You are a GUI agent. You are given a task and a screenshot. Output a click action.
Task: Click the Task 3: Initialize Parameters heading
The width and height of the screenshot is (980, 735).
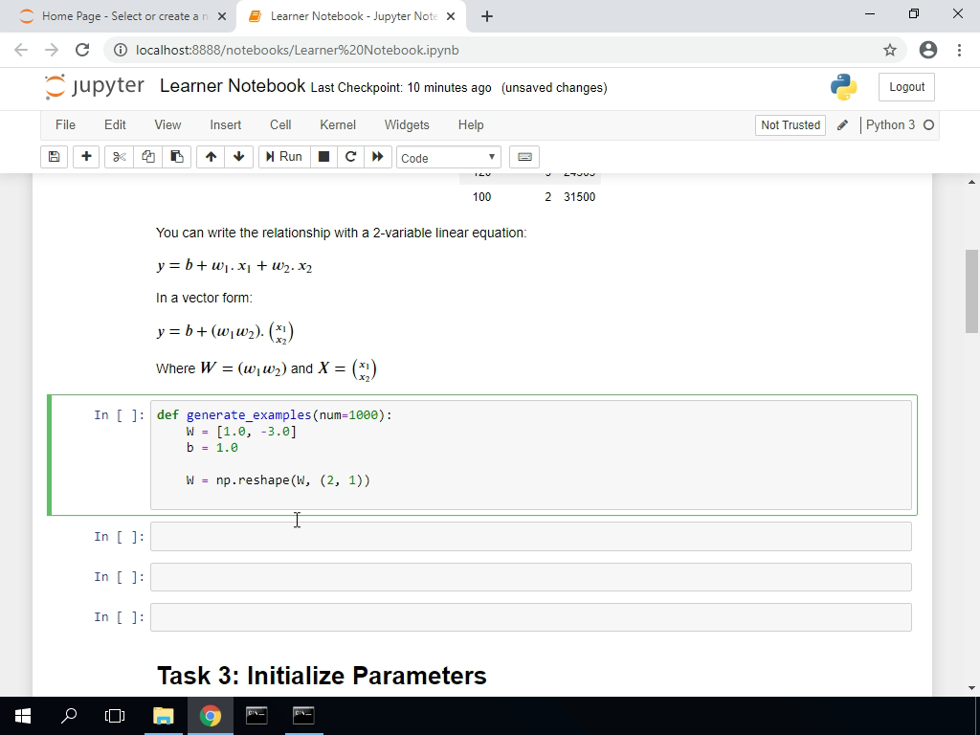click(x=322, y=676)
